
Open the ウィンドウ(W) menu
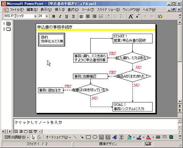point(131,9)
